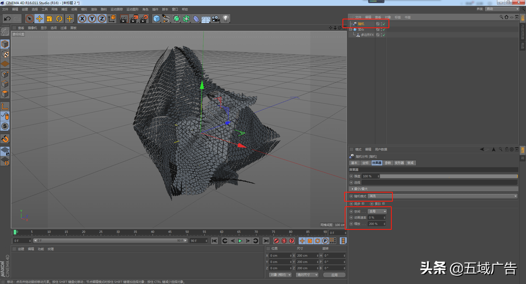
Task: Click object manager search magnifier icon
Action: coord(501,17)
